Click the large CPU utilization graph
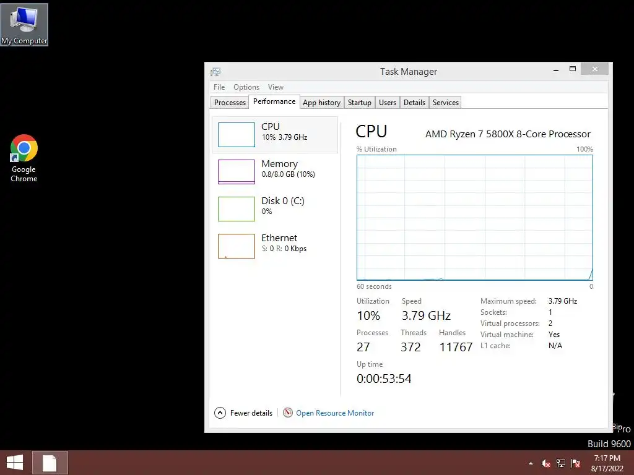The width and height of the screenshot is (634, 475). [475, 218]
